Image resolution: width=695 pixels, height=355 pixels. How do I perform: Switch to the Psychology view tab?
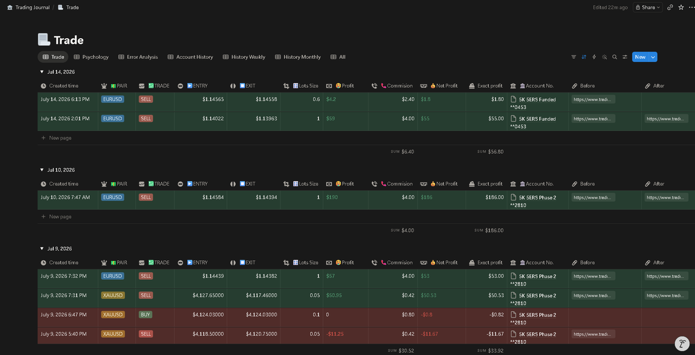91,57
